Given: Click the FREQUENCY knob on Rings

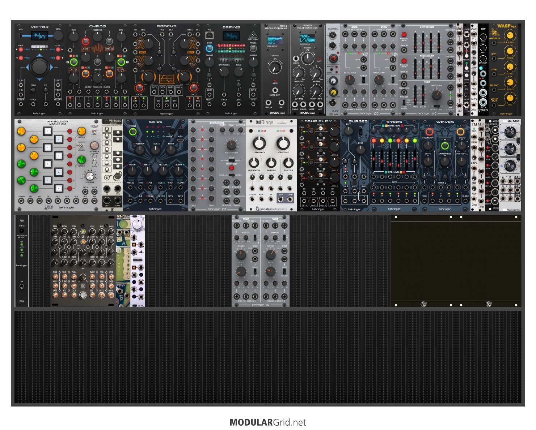Looking at the screenshot, I should coord(259,143).
